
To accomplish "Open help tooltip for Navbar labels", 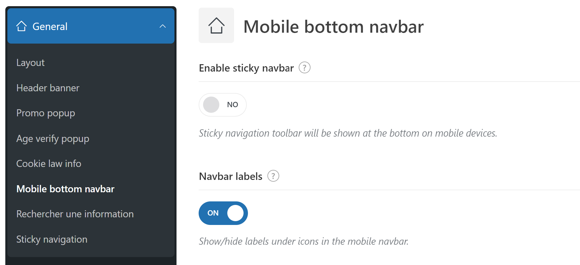I will tap(273, 176).
